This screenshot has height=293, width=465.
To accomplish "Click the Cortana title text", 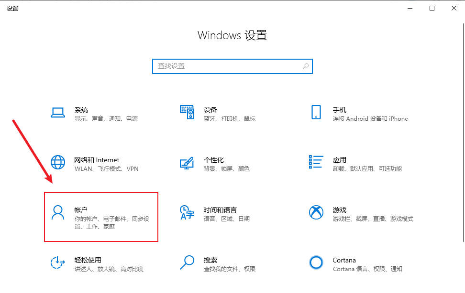I will [344, 260].
